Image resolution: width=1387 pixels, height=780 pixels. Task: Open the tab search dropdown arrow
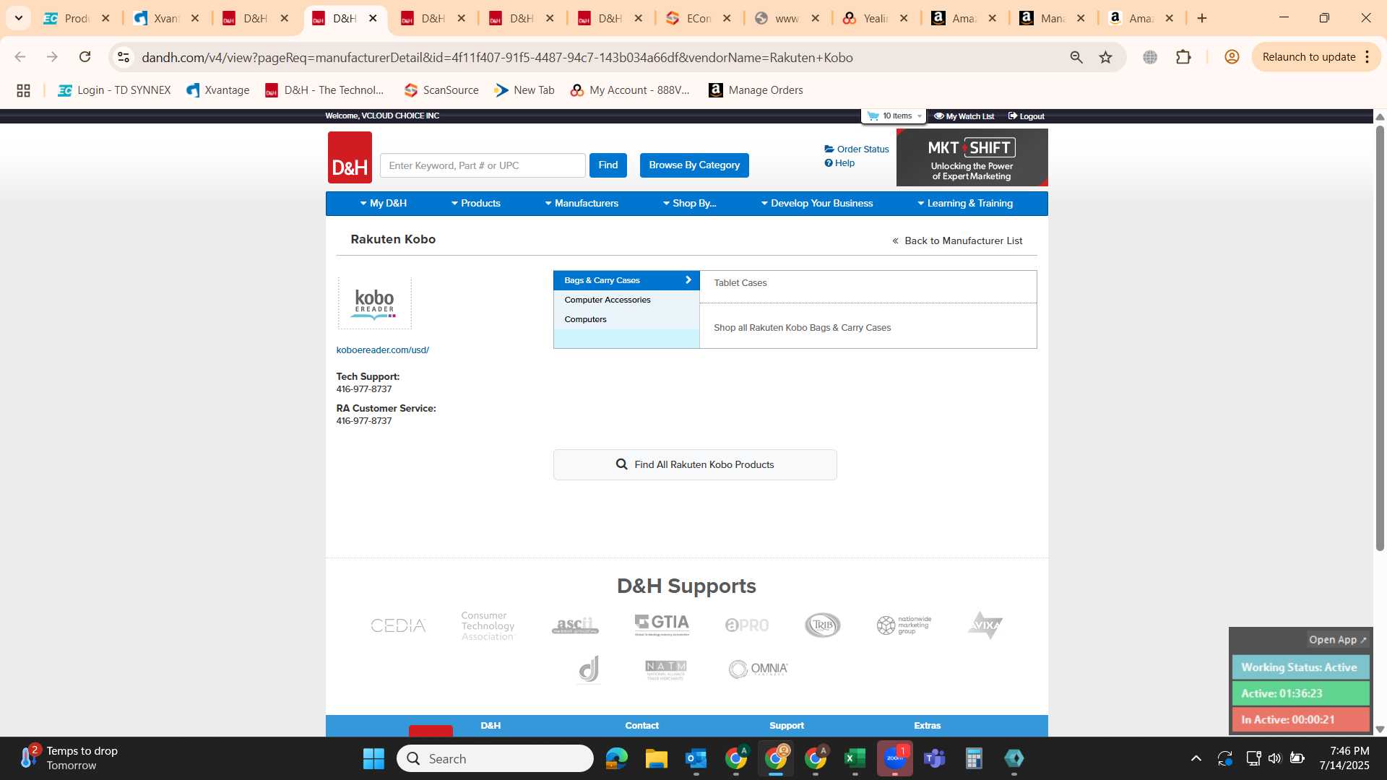(19, 18)
